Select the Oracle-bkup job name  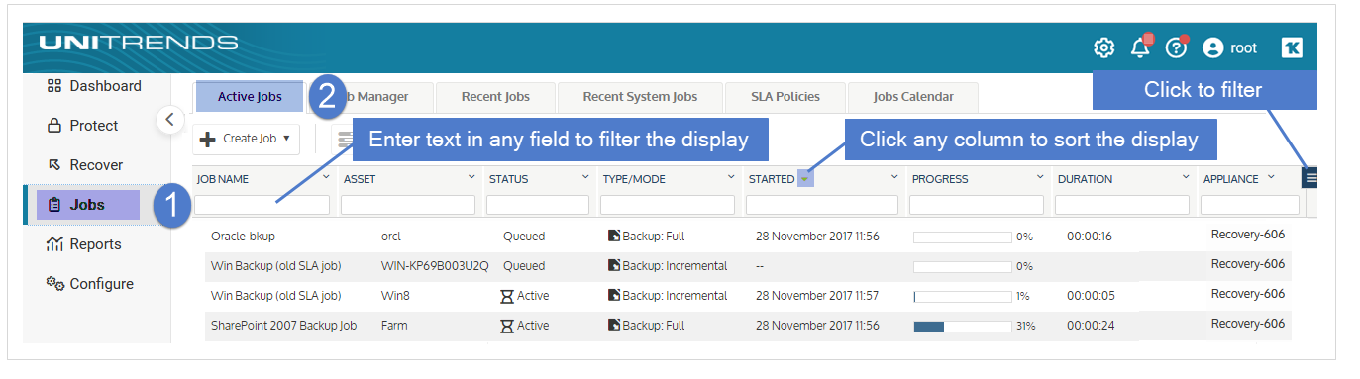click(x=243, y=237)
